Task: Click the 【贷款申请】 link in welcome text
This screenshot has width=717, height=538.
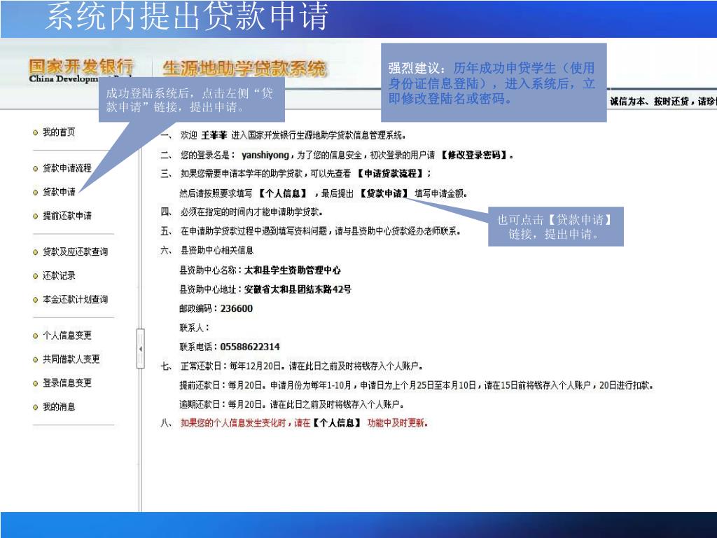Action: 384,193
